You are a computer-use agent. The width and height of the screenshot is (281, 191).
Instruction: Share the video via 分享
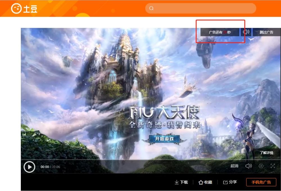[x=230, y=182]
